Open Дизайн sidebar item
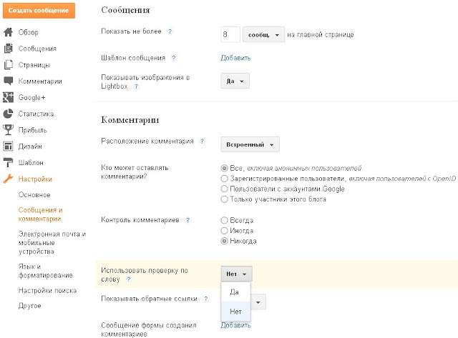The image size is (458, 338). coord(30,146)
